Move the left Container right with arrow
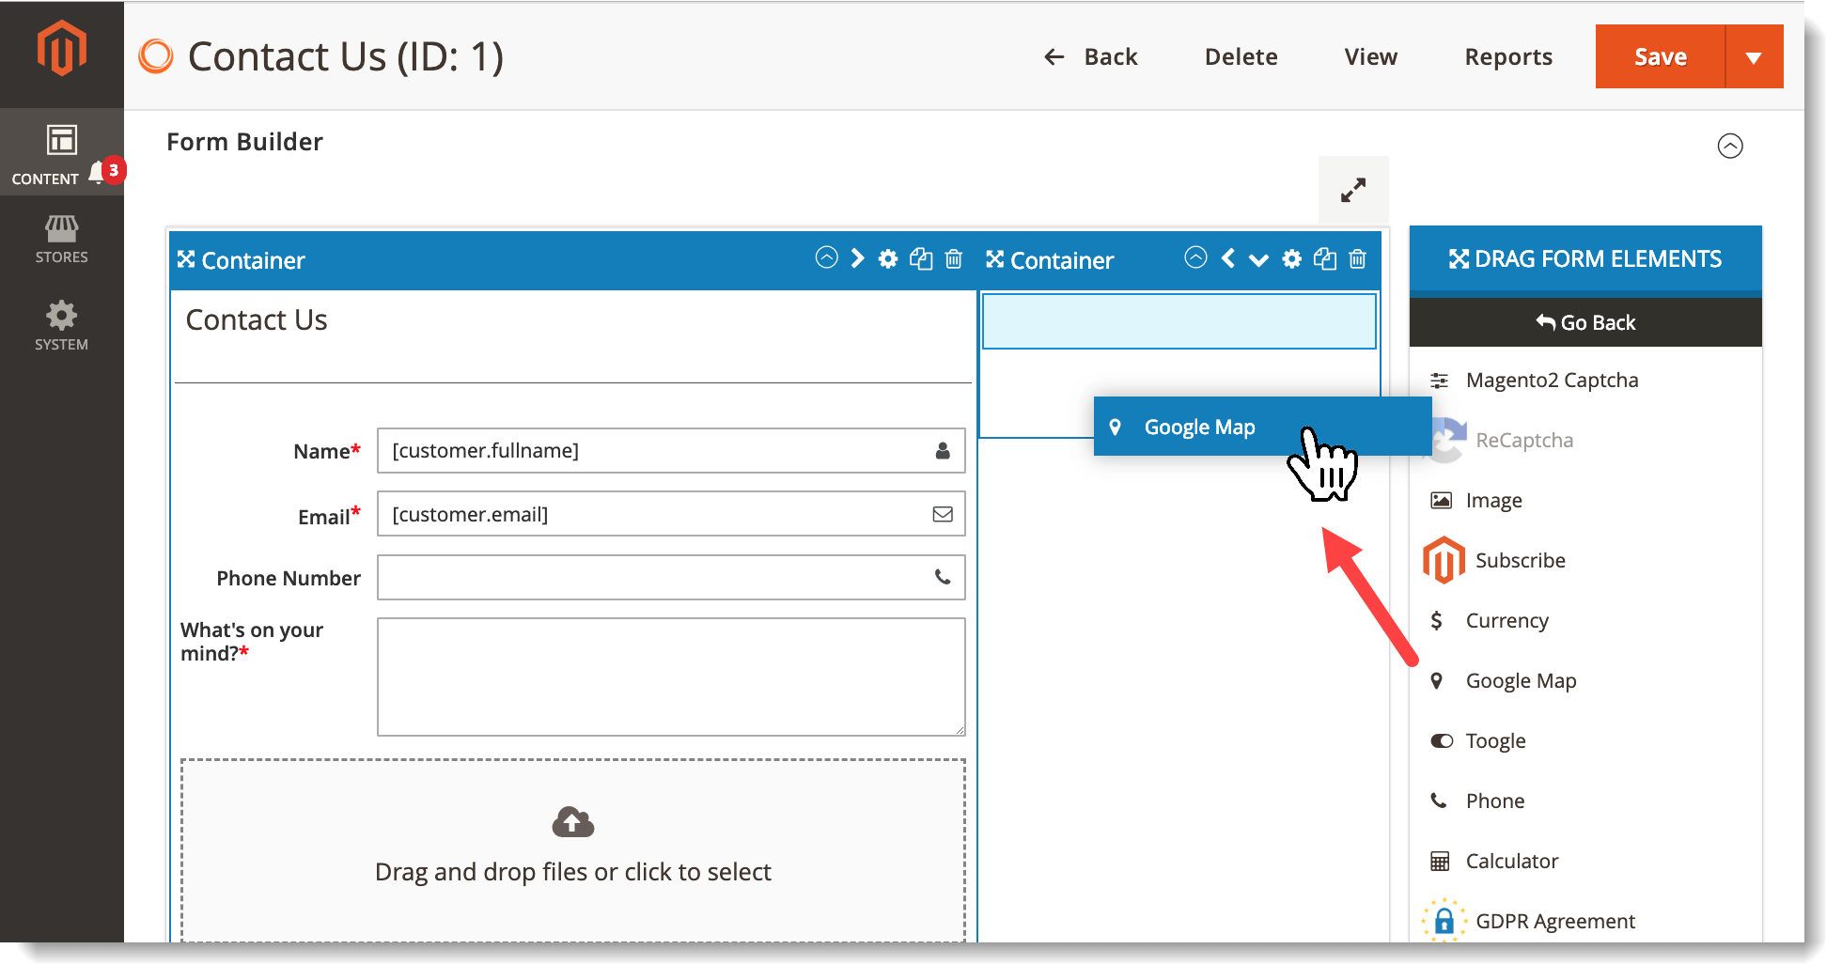Screen dimensions: 1842x980 click(857, 259)
